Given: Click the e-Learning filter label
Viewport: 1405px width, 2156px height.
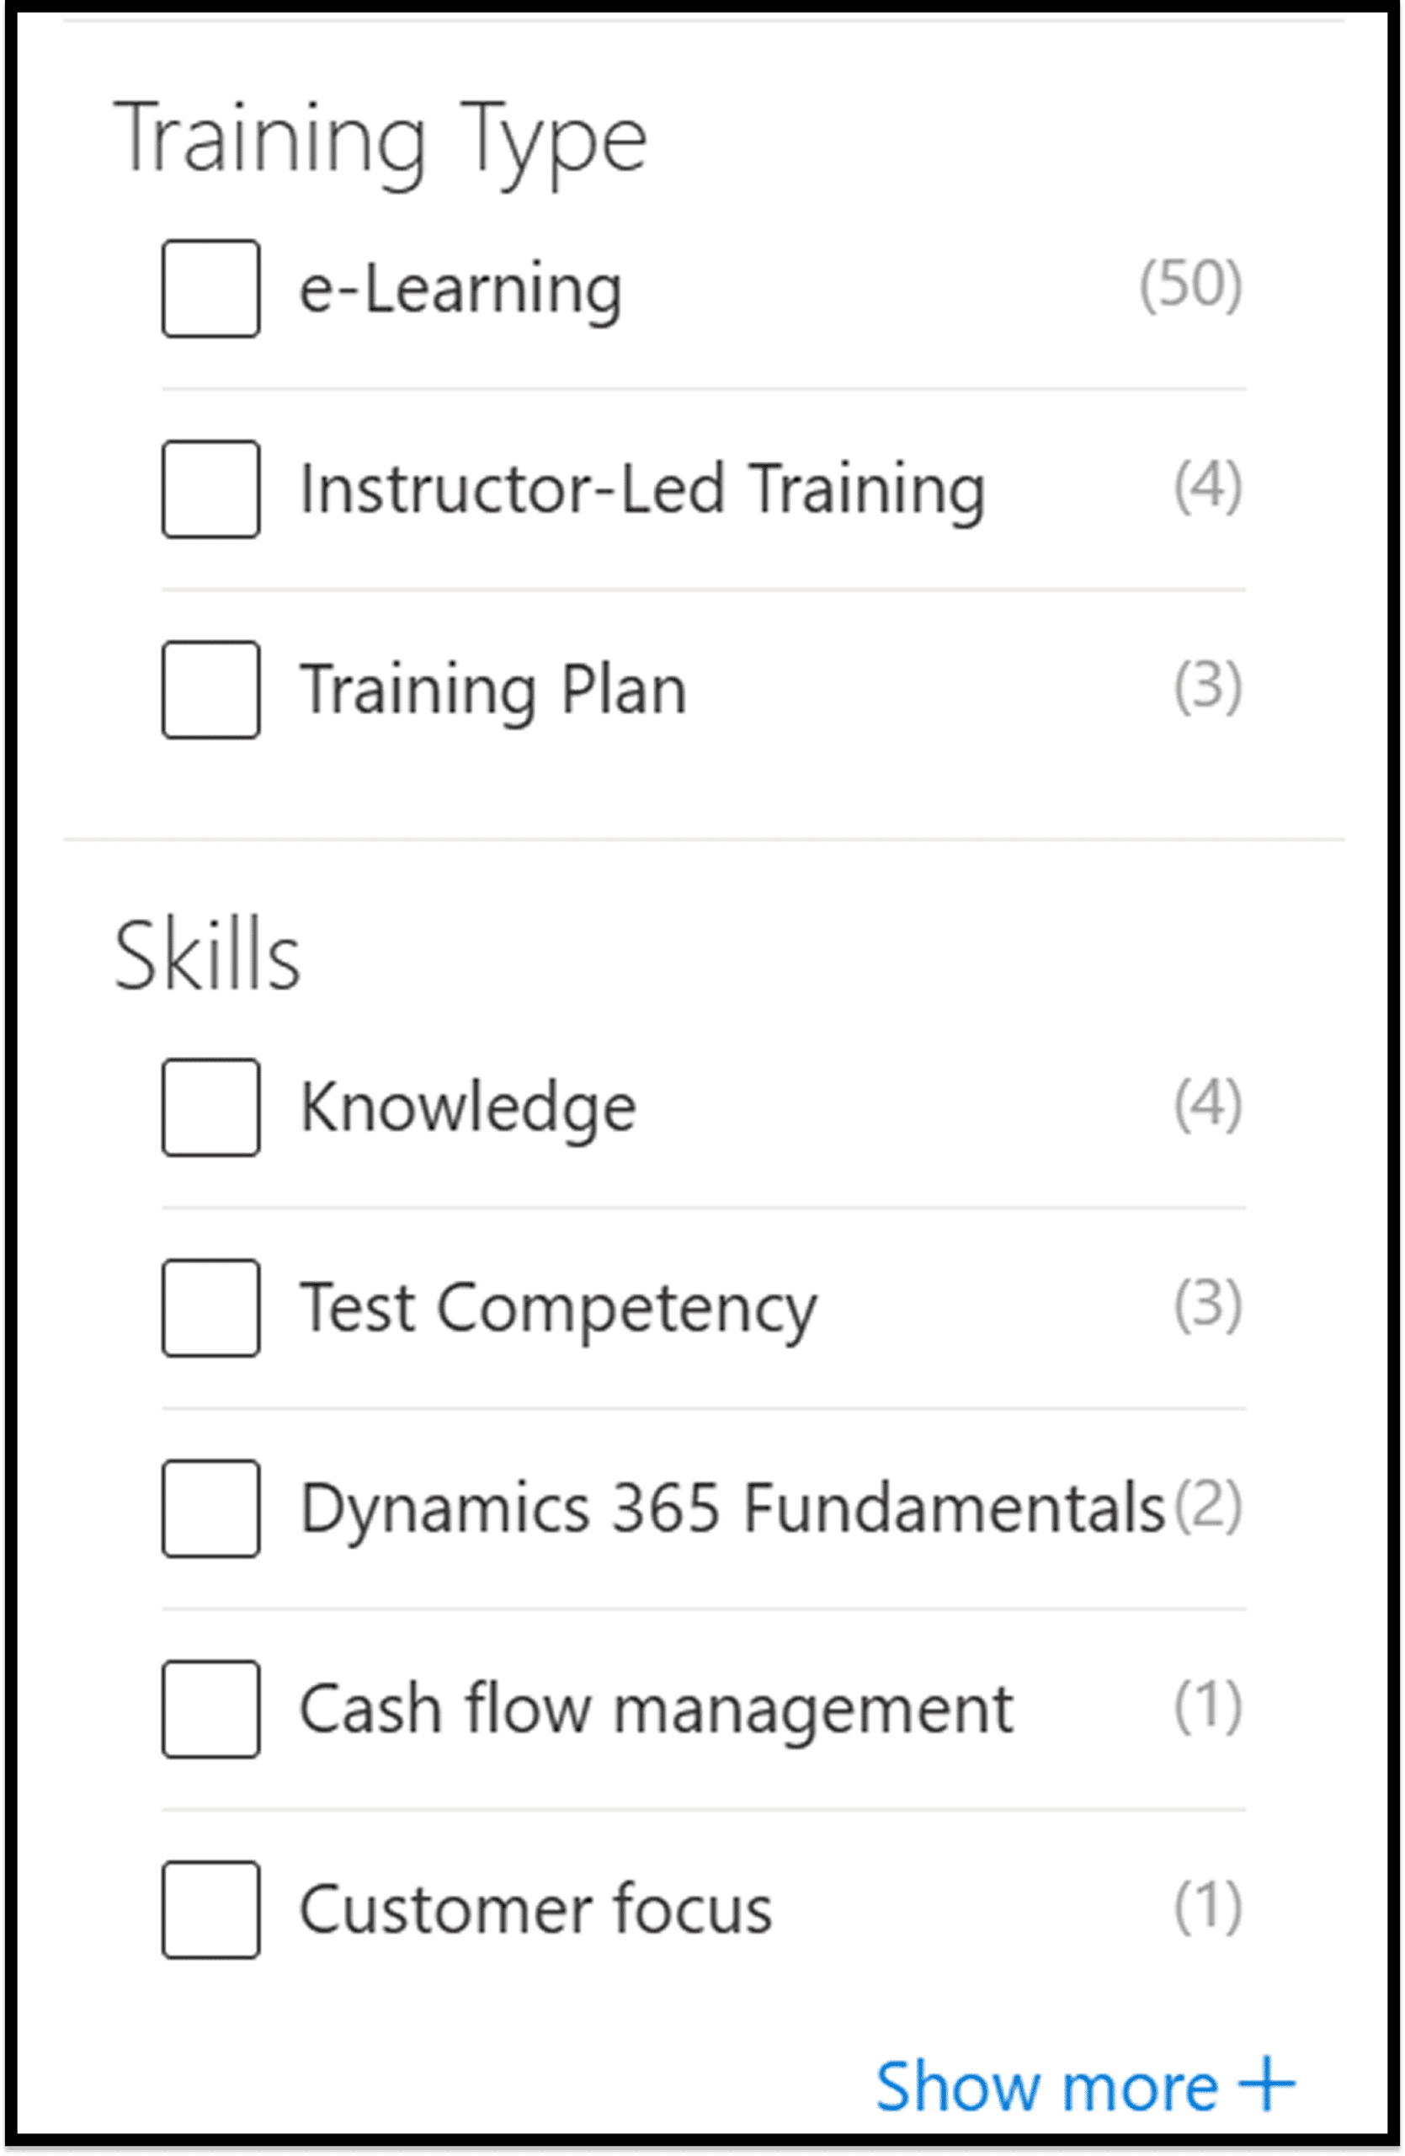Looking at the screenshot, I should [460, 289].
